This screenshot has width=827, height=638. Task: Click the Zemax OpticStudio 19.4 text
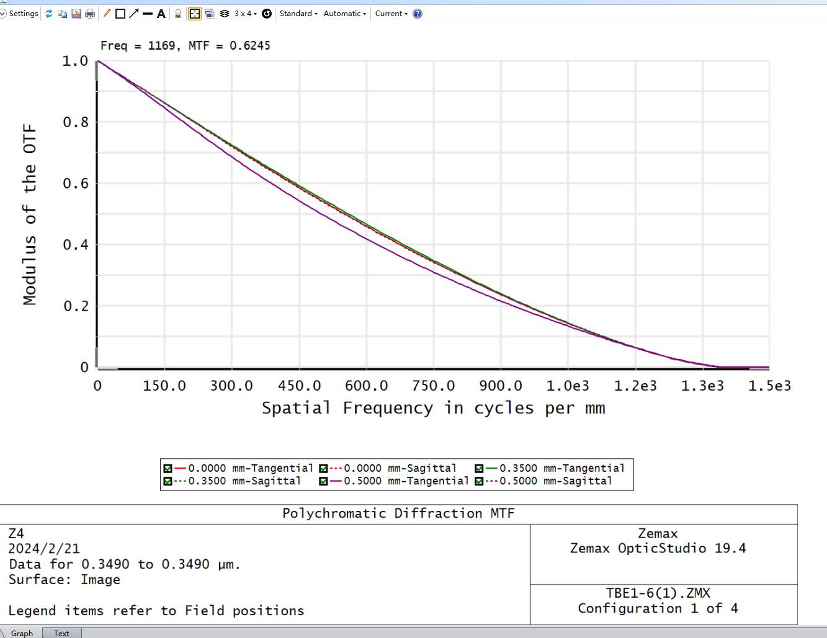pos(658,548)
